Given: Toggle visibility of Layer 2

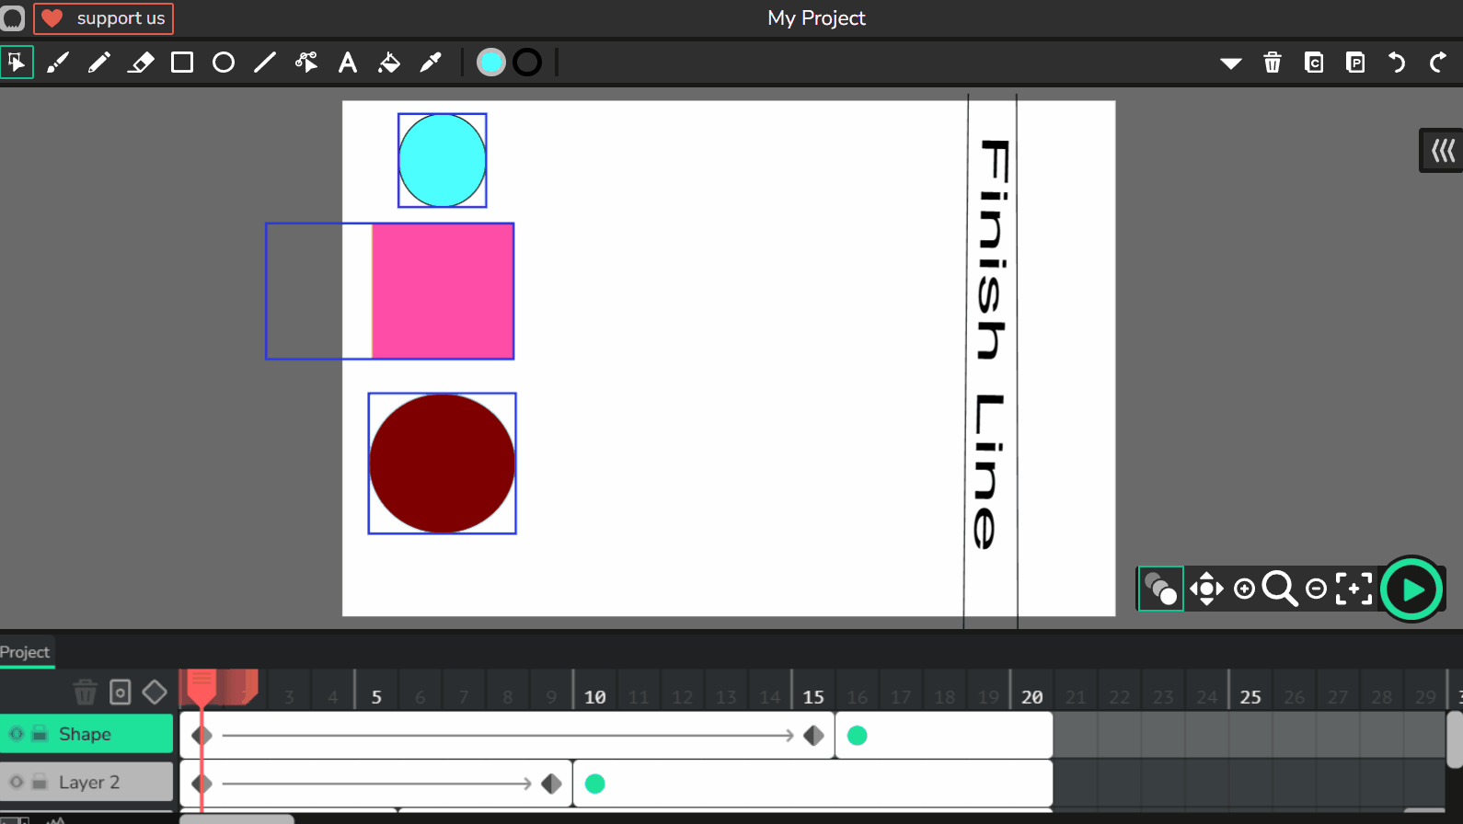Looking at the screenshot, I should [17, 782].
